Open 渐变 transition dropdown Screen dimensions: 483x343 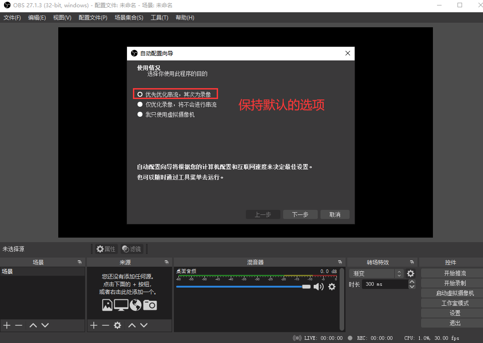point(376,273)
